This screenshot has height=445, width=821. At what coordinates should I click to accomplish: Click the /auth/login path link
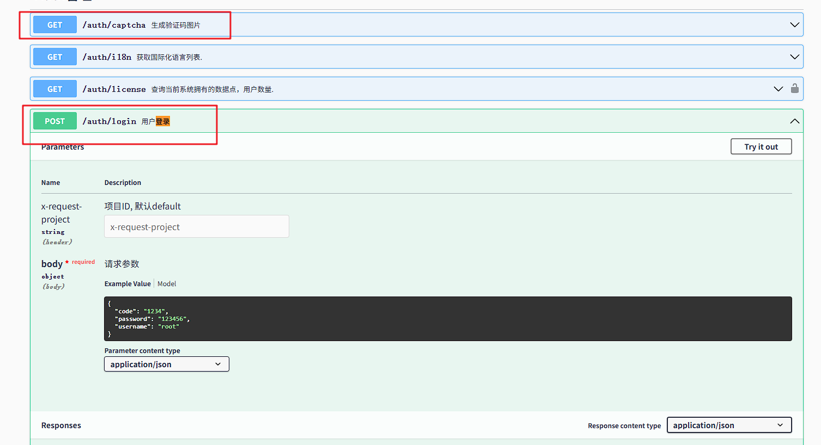(x=109, y=121)
